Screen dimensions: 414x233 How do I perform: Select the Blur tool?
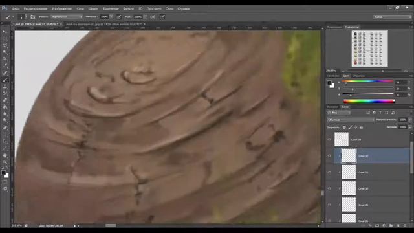5,114
